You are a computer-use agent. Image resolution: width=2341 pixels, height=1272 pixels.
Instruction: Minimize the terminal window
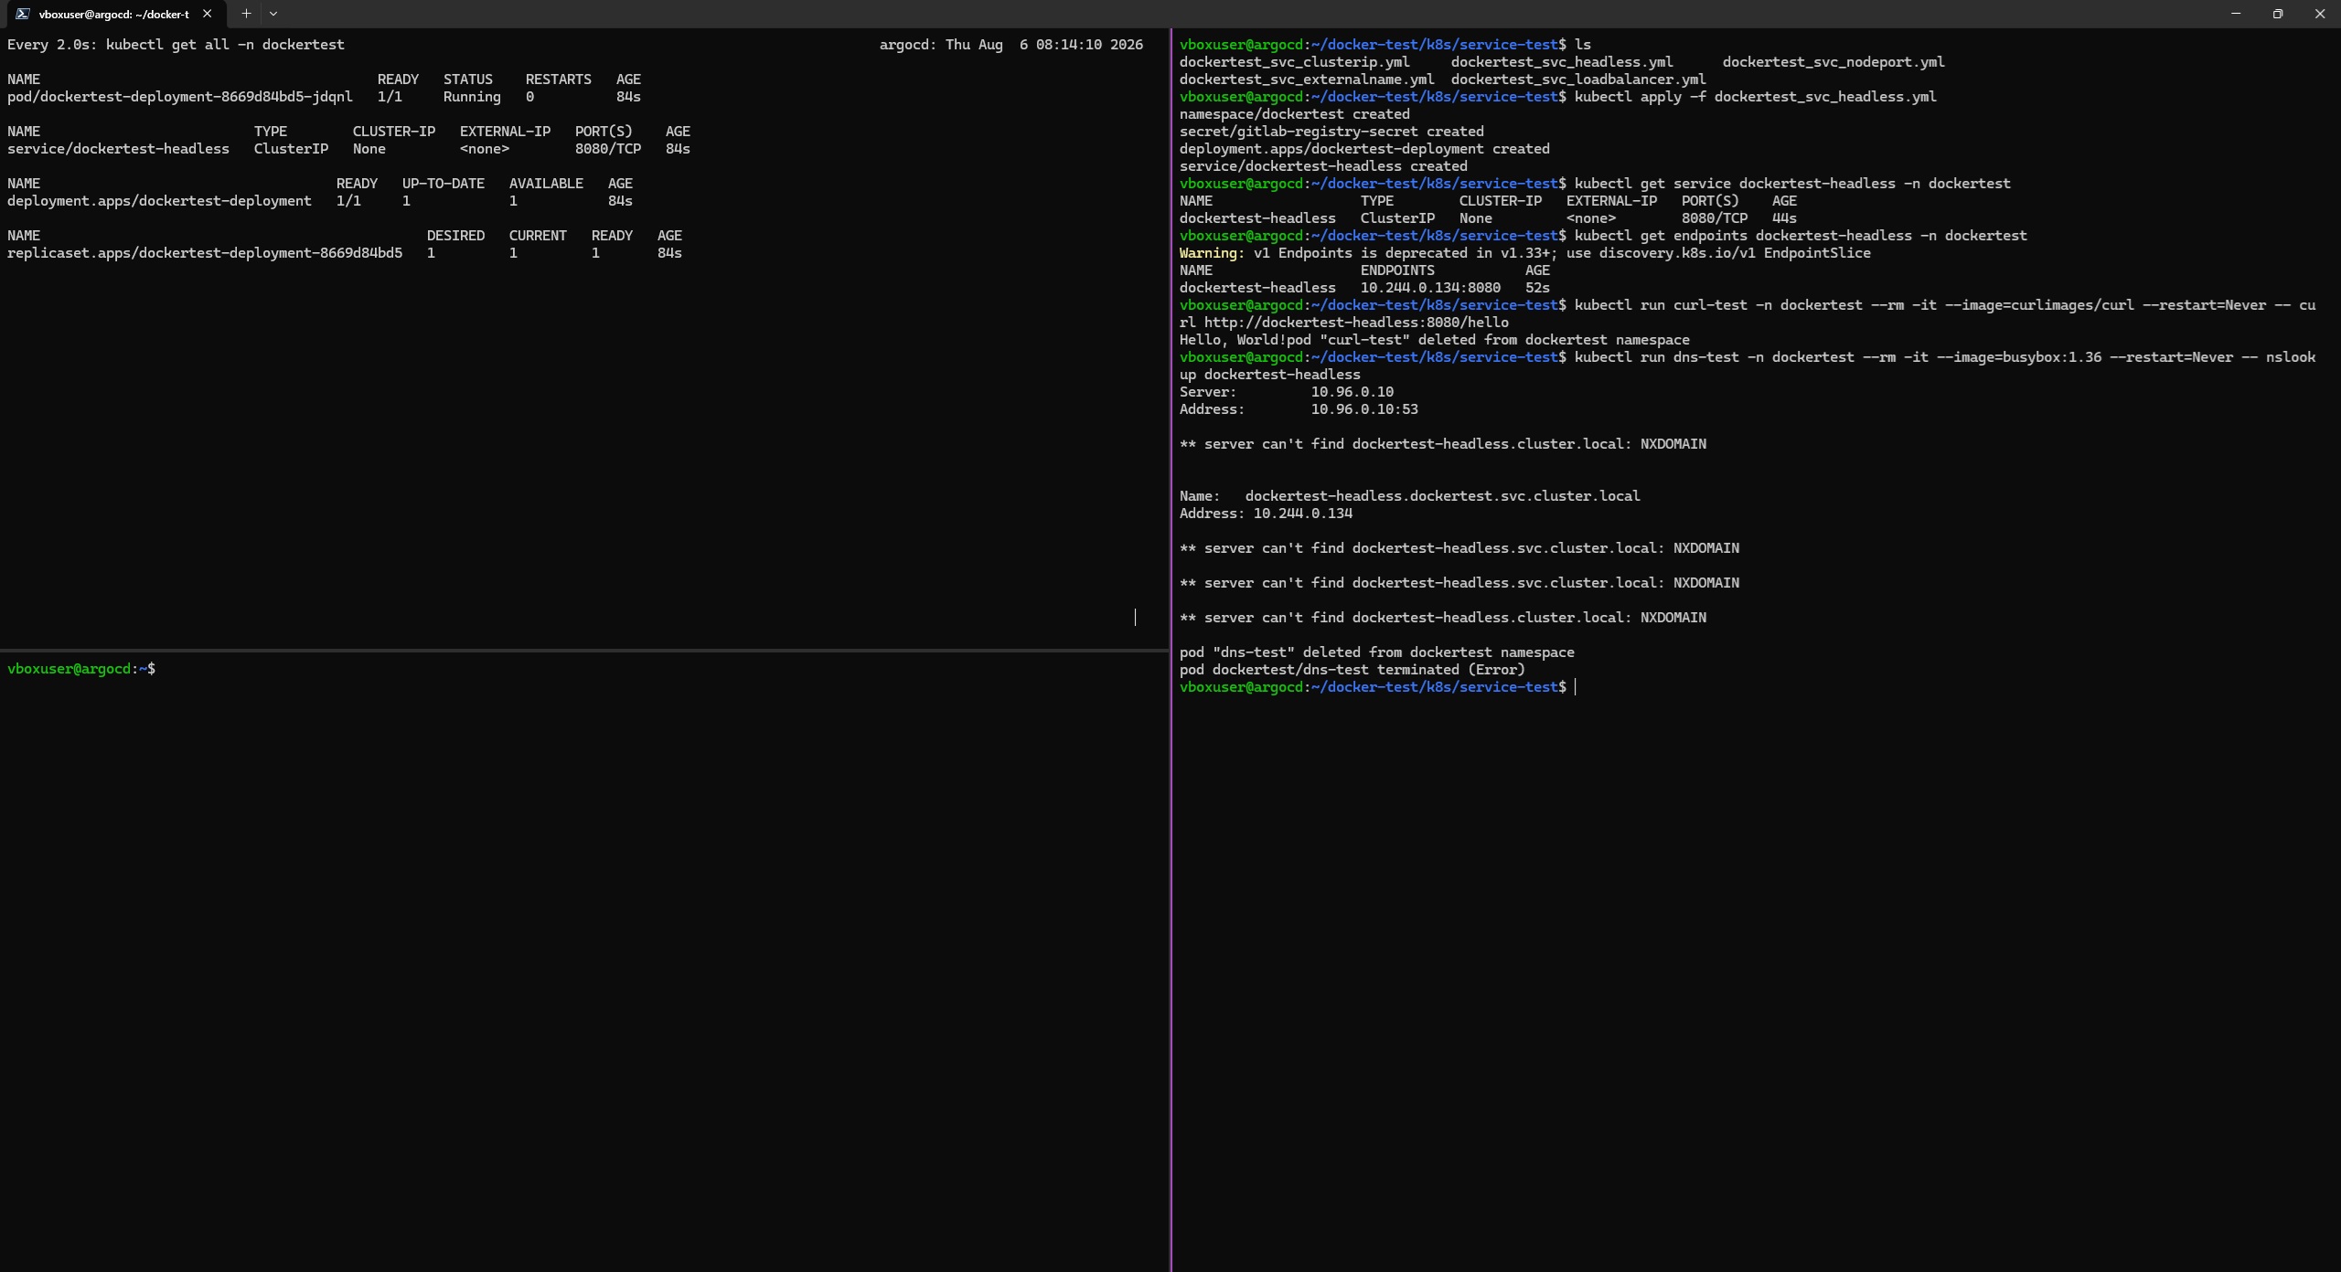2236,14
